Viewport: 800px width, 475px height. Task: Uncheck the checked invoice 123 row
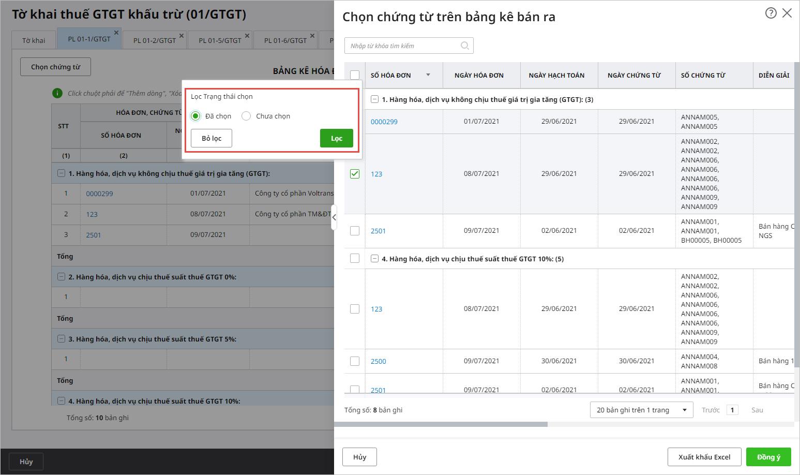point(355,174)
